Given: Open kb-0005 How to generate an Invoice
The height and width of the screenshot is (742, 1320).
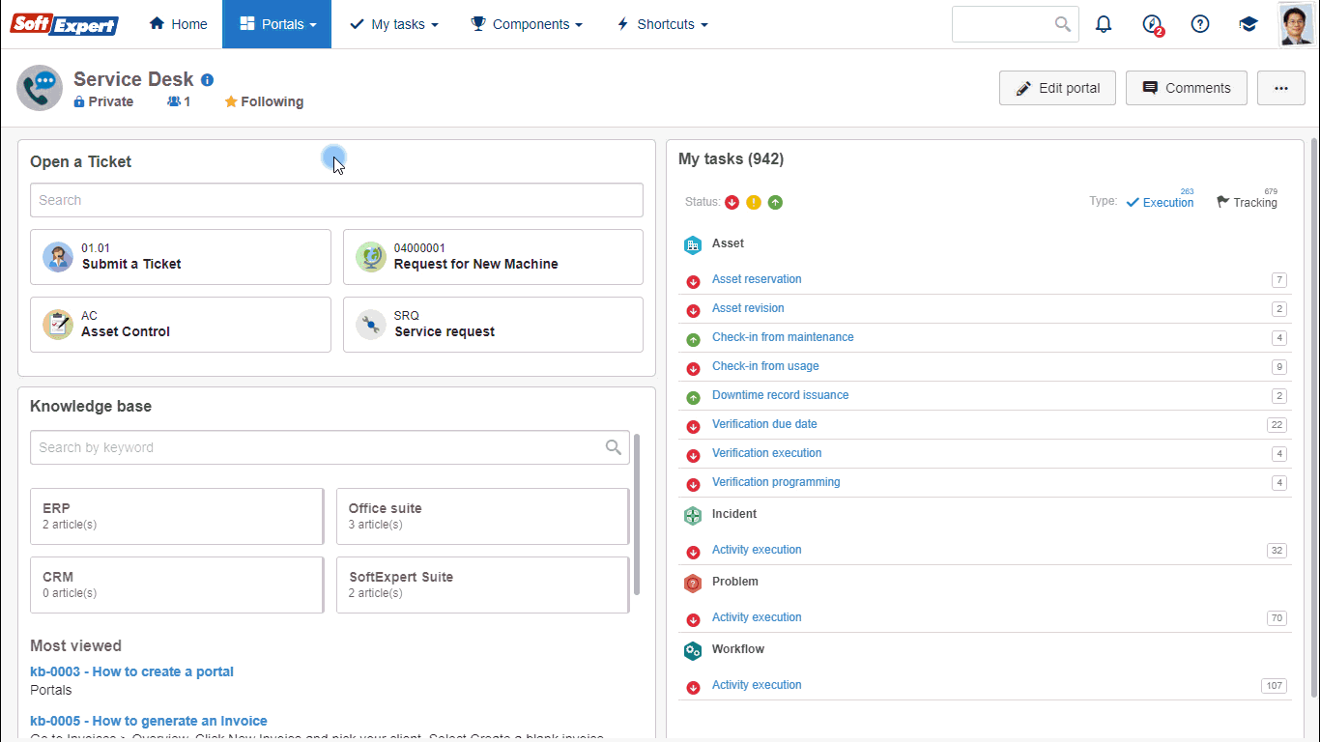Looking at the screenshot, I should pyautogui.click(x=149, y=721).
